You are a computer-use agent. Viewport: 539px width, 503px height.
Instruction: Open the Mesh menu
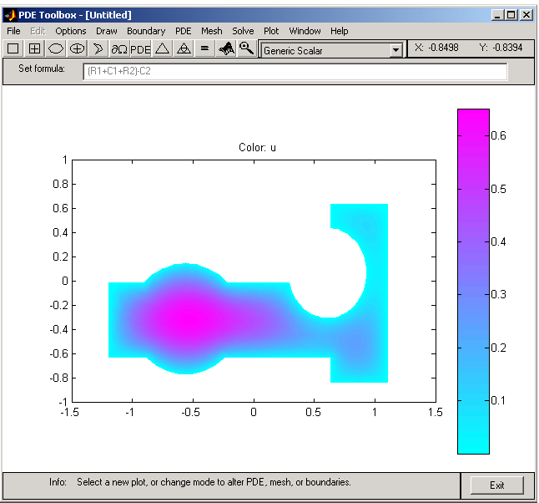[212, 31]
